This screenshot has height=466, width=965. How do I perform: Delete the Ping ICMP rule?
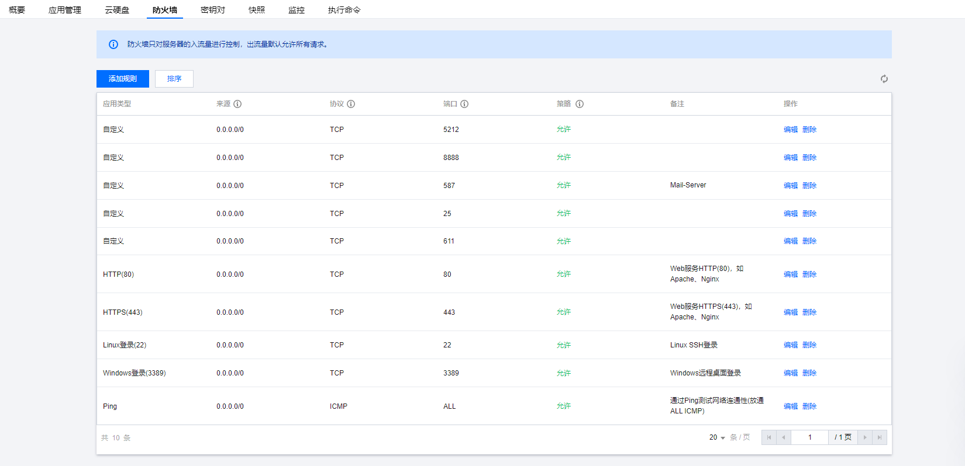pyautogui.click(x=809, y=406)
